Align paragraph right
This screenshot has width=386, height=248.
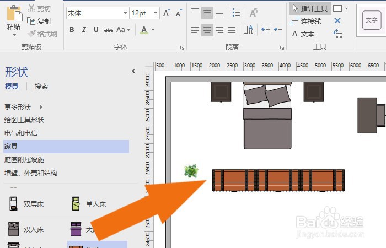[219, 30]
